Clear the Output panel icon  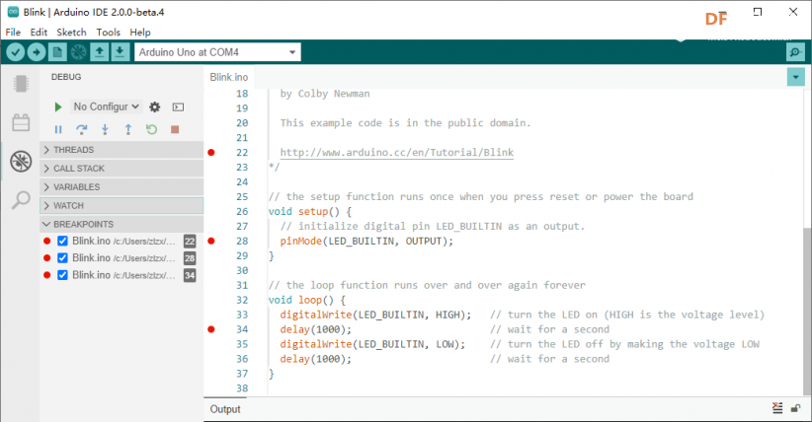tap(777, 408)
